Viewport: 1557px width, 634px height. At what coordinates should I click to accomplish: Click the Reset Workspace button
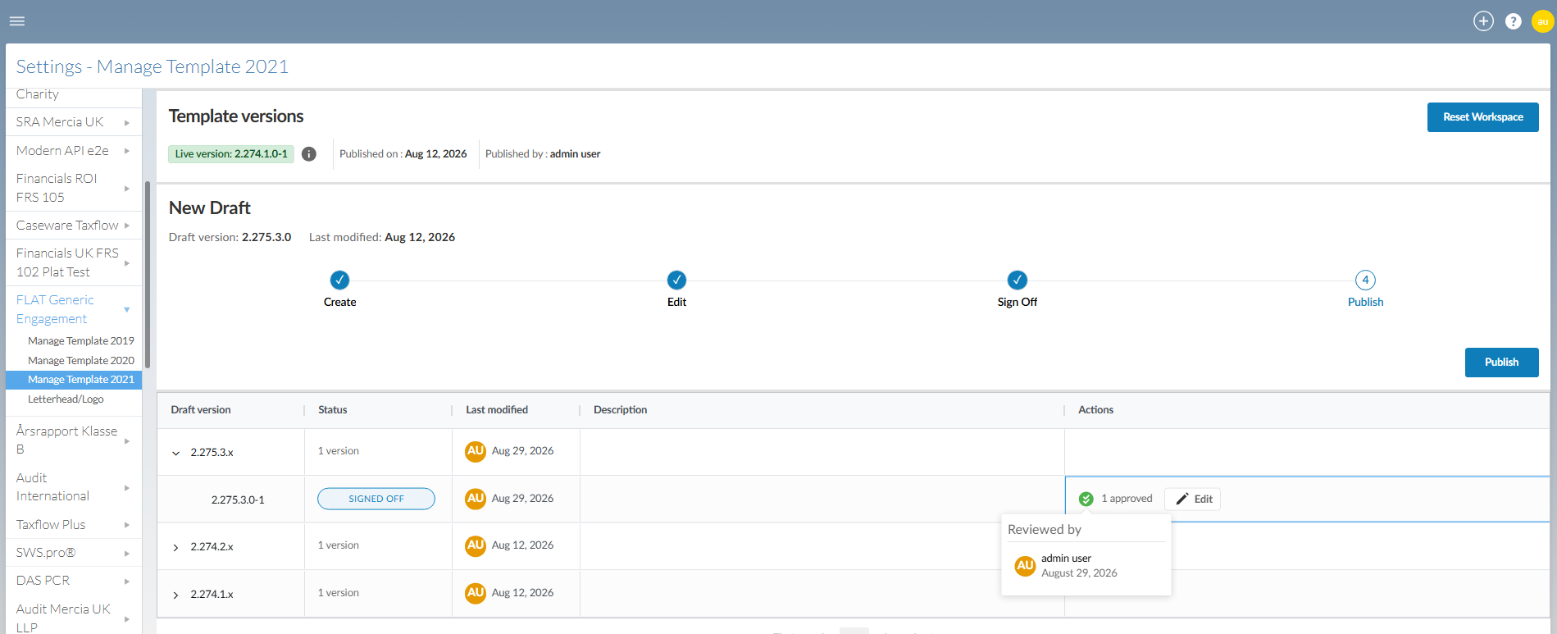[x=1482, y=117]
